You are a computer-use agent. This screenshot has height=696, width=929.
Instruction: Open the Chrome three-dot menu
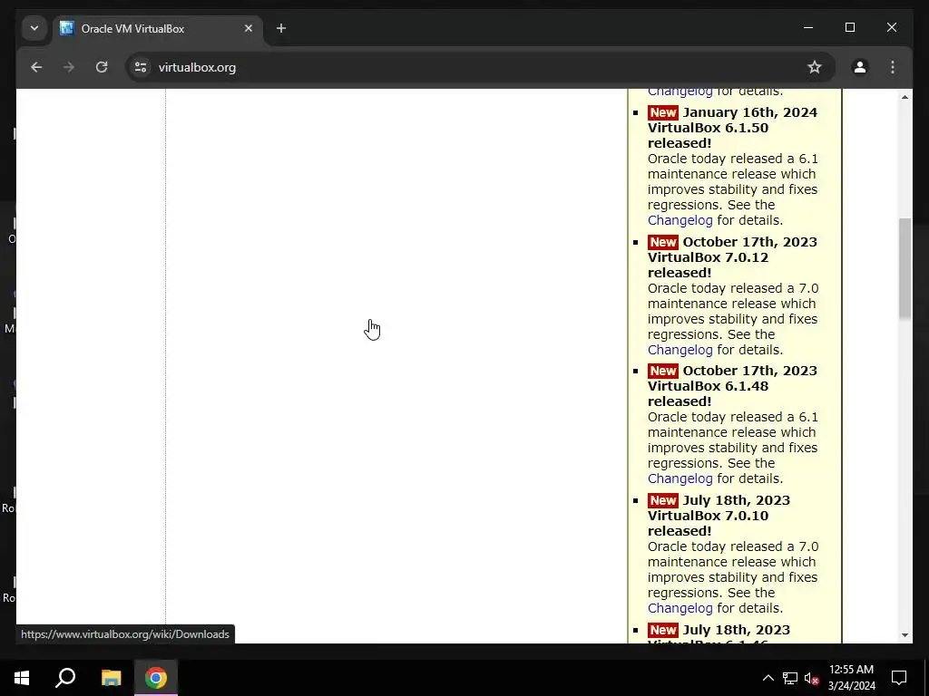coord(893,67)
